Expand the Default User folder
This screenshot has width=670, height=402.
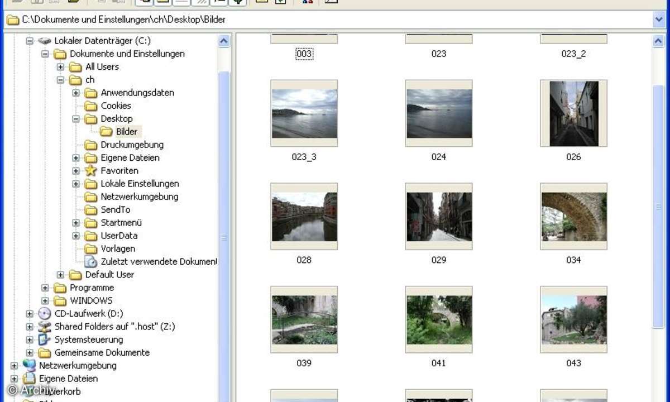tap(61, 275)
